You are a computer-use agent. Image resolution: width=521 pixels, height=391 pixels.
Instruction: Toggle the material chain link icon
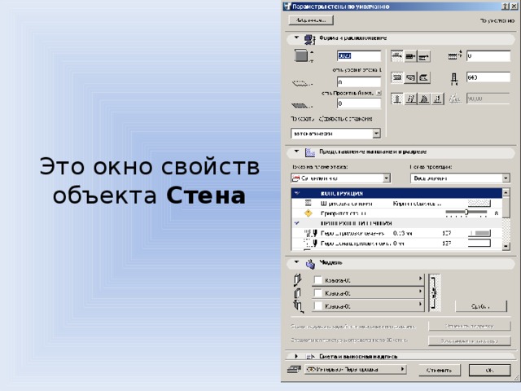click(434, 292)
